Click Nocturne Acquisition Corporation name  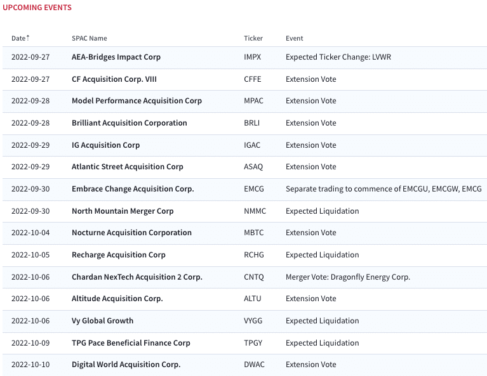pos(131,233)
